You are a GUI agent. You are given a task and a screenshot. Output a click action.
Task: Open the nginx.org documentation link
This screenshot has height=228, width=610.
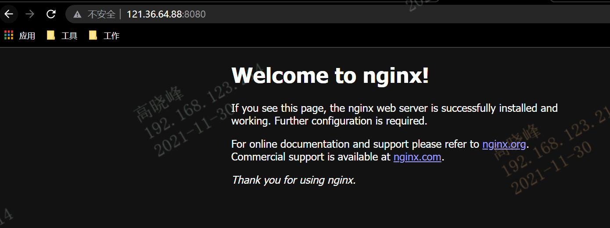pyautogui.click(x=504, y=144)
